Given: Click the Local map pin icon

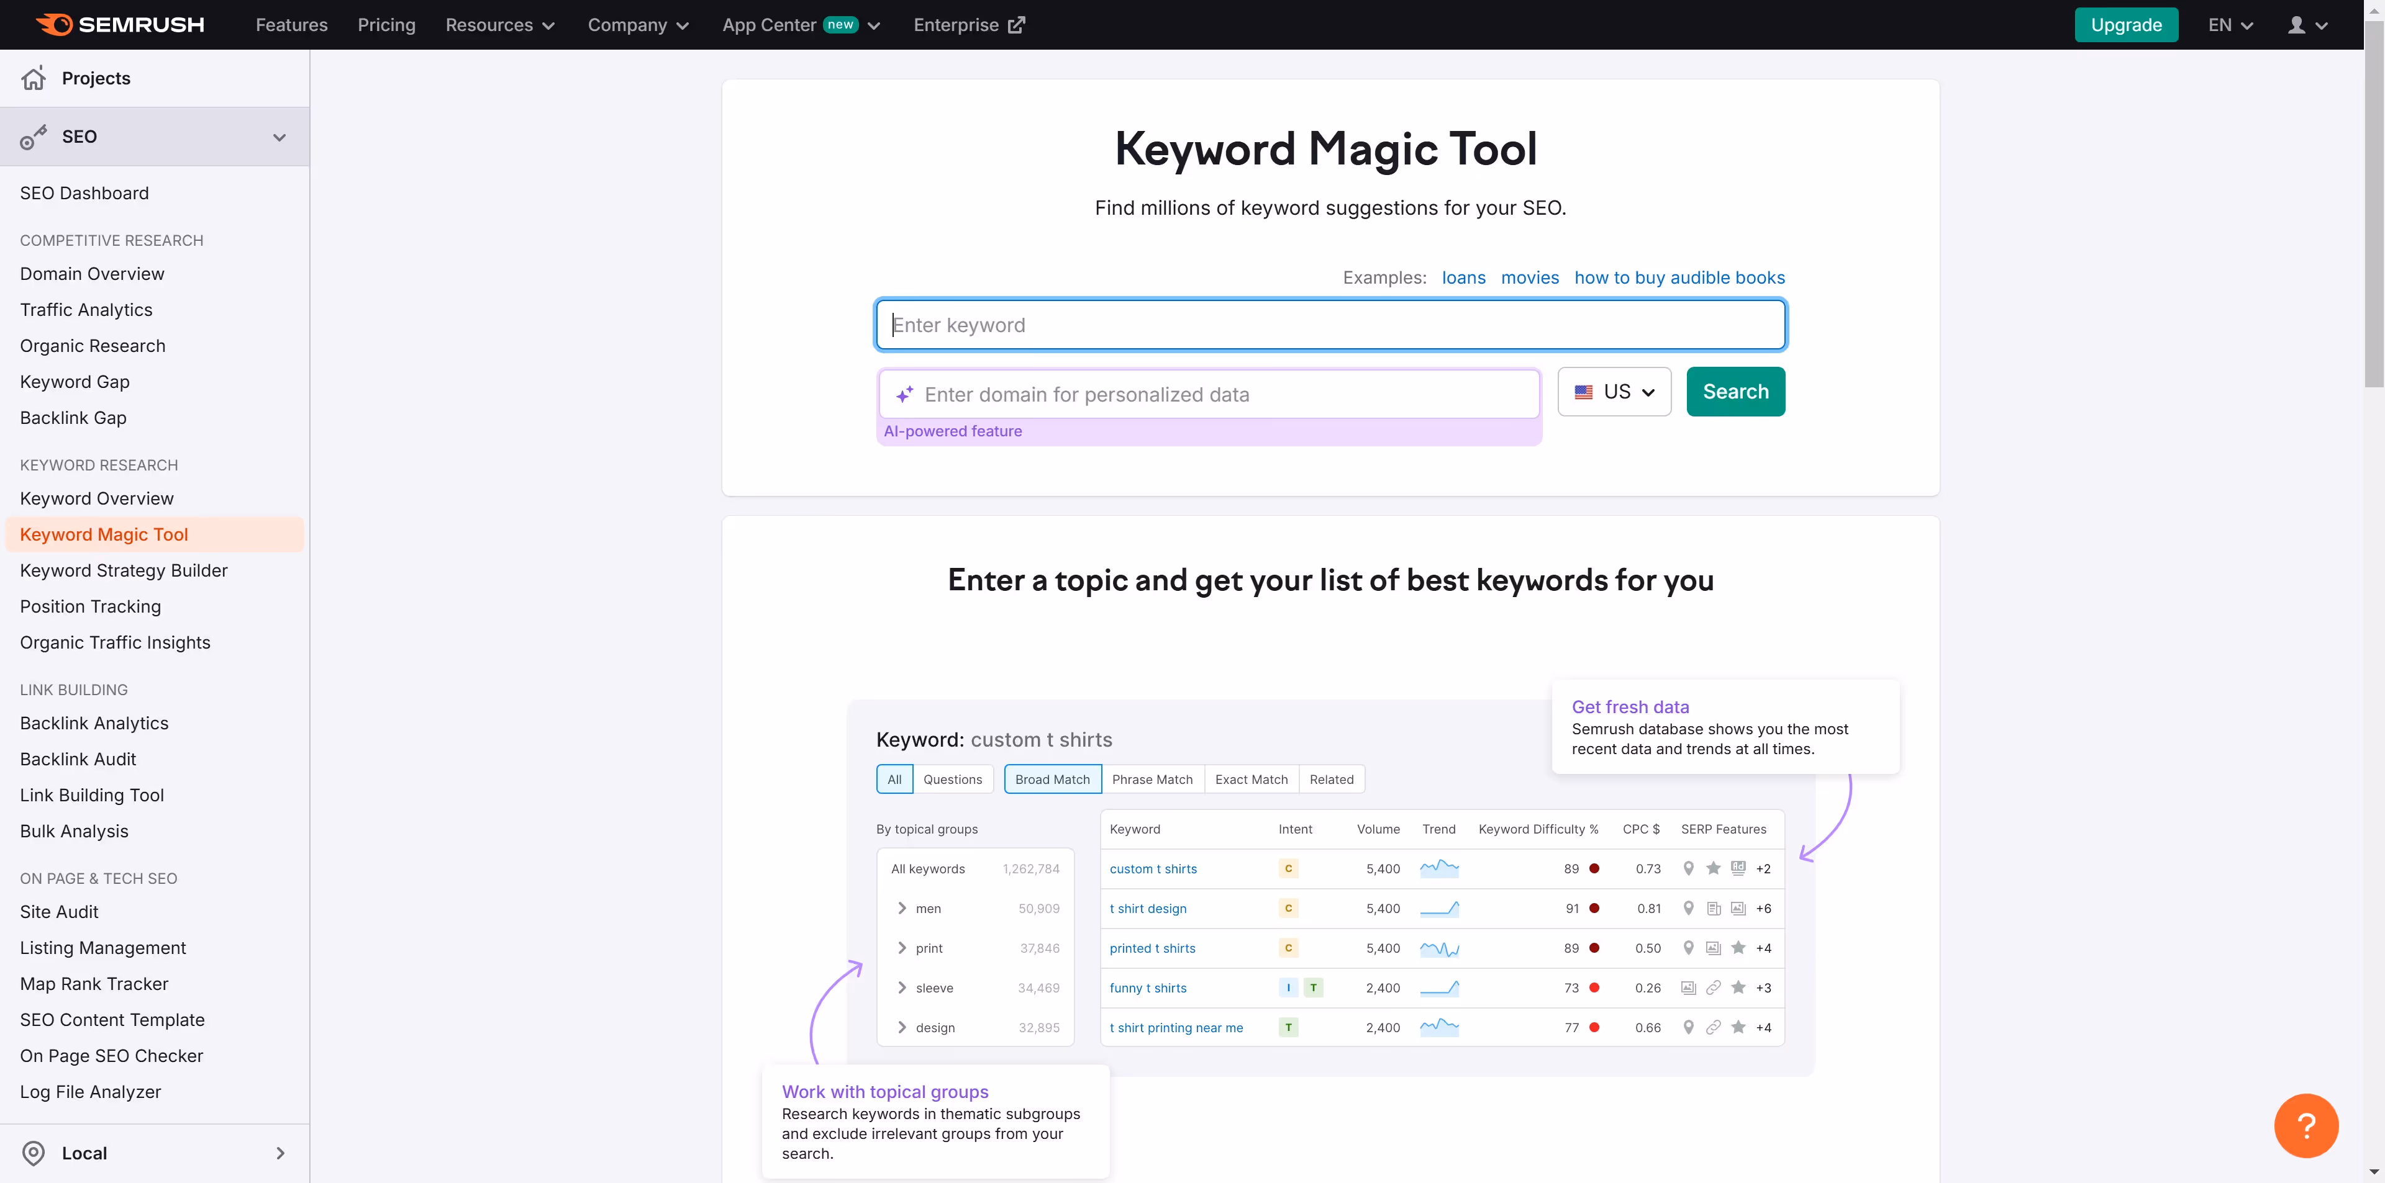Looking at the screenshot, I should click(x=34, y=1153).
